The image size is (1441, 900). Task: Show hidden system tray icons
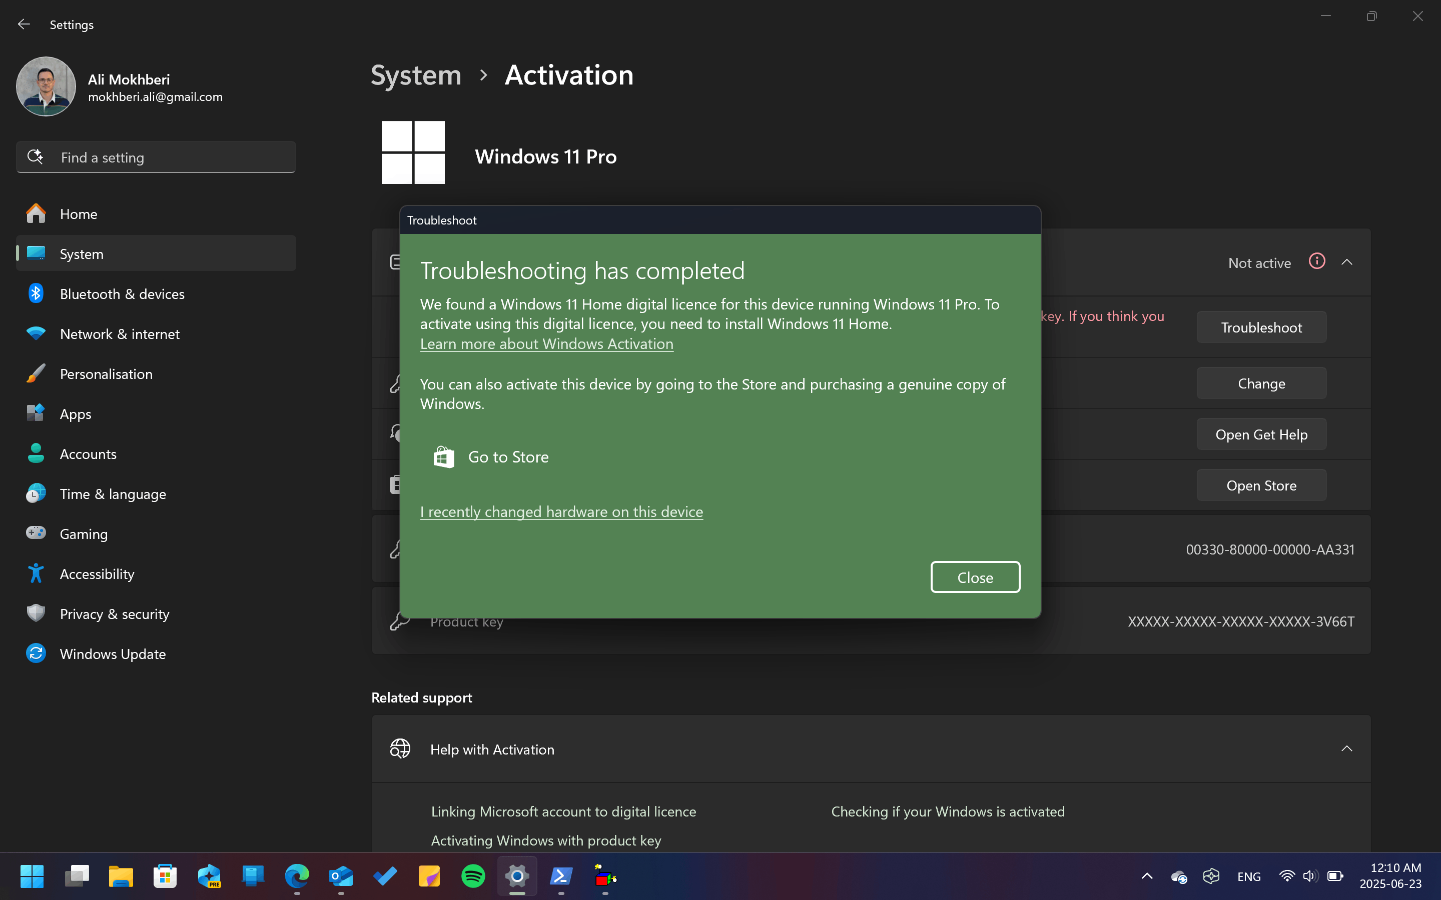[x=1147, y=876]
